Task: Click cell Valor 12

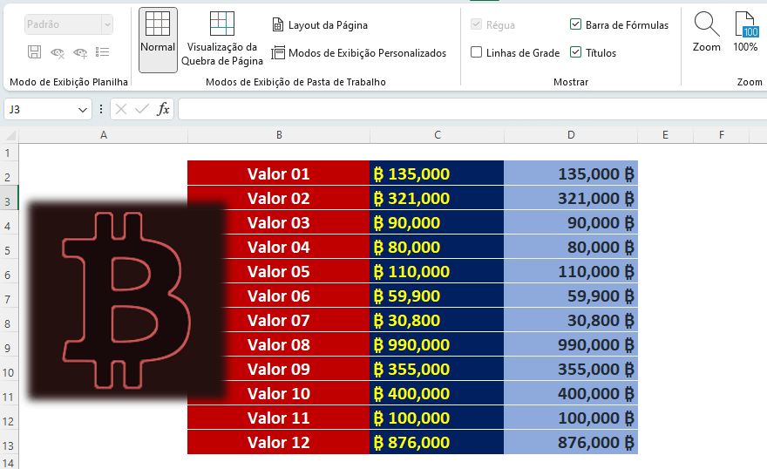Action: click(x=278, y=442)
